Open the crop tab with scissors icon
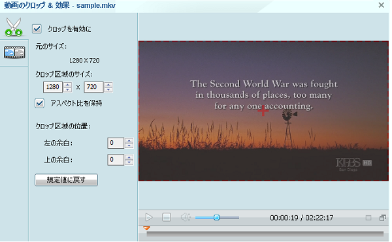Image resolution: width=392 pixels, height=242 pixels. [14, 27]
